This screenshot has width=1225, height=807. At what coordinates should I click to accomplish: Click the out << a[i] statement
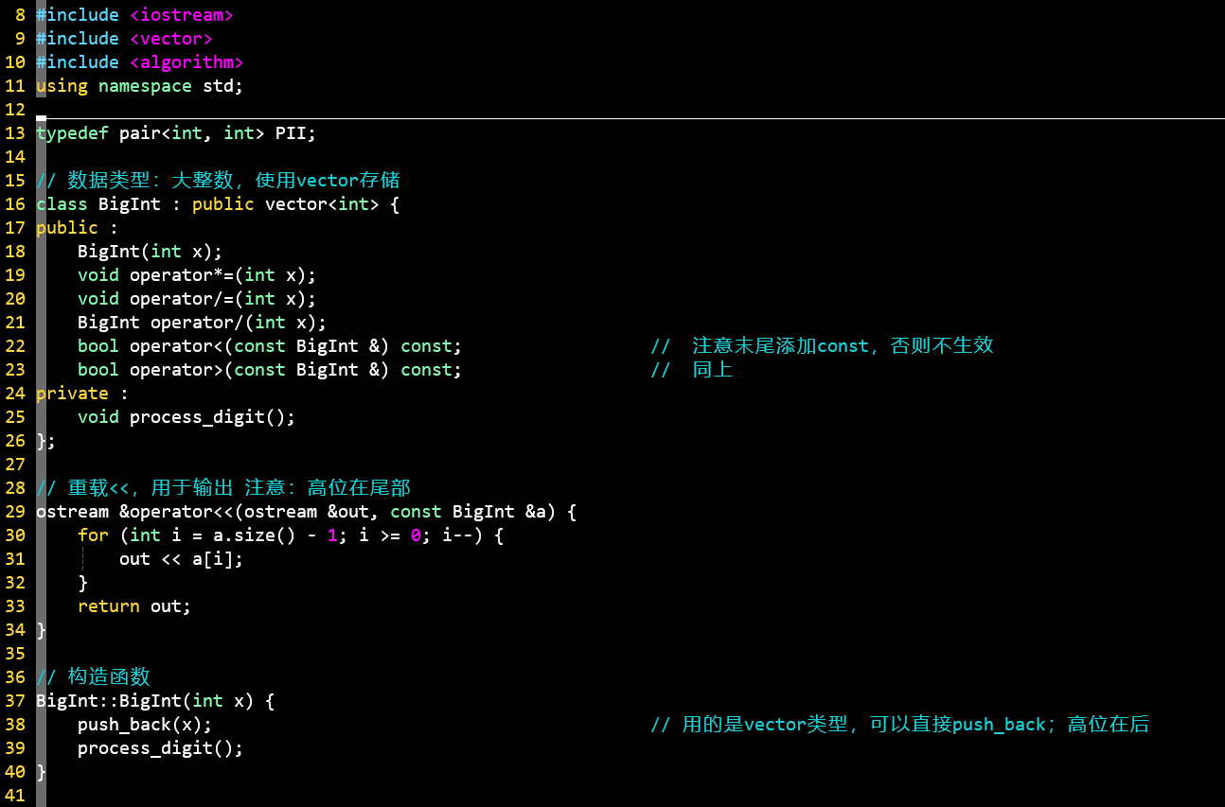click(x=181, y=559)
